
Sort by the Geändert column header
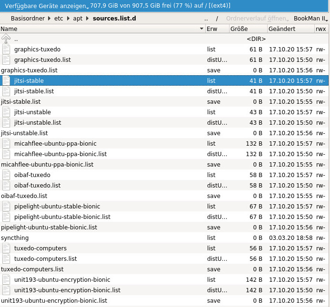(x=291, y=29)
